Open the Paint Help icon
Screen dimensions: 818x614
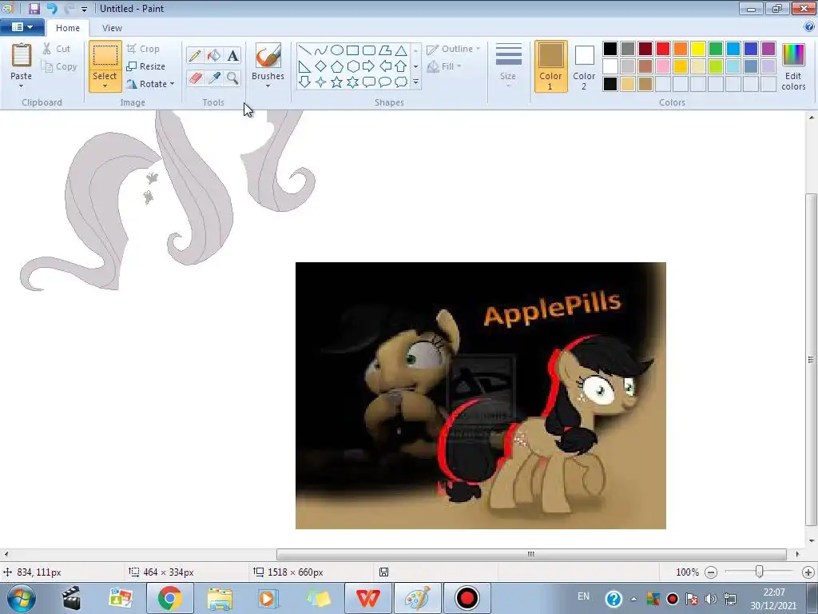point(809,26)
